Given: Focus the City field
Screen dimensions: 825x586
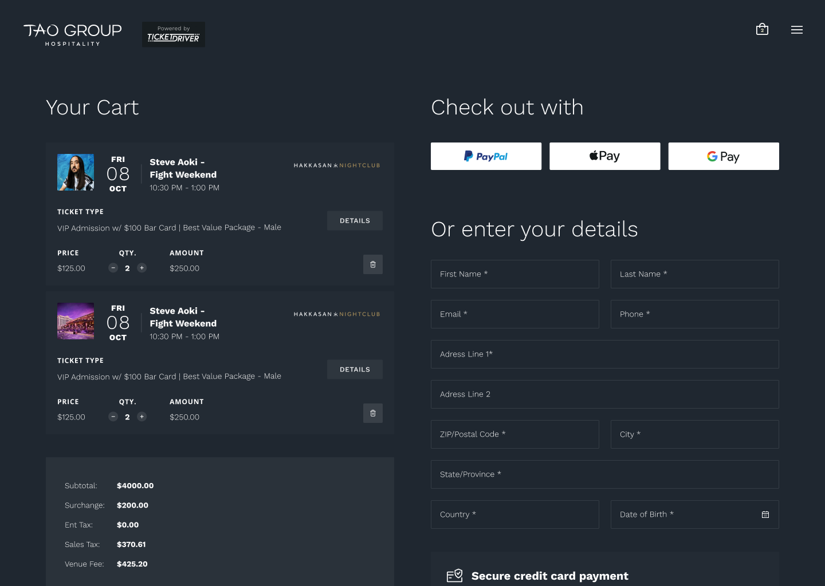Looking at the screenshot, I should [695, 434].
